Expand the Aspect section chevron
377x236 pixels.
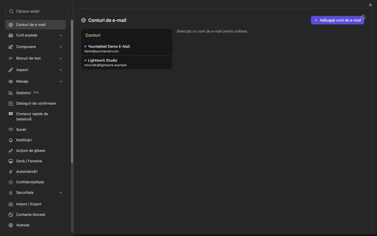click(61, 70)
